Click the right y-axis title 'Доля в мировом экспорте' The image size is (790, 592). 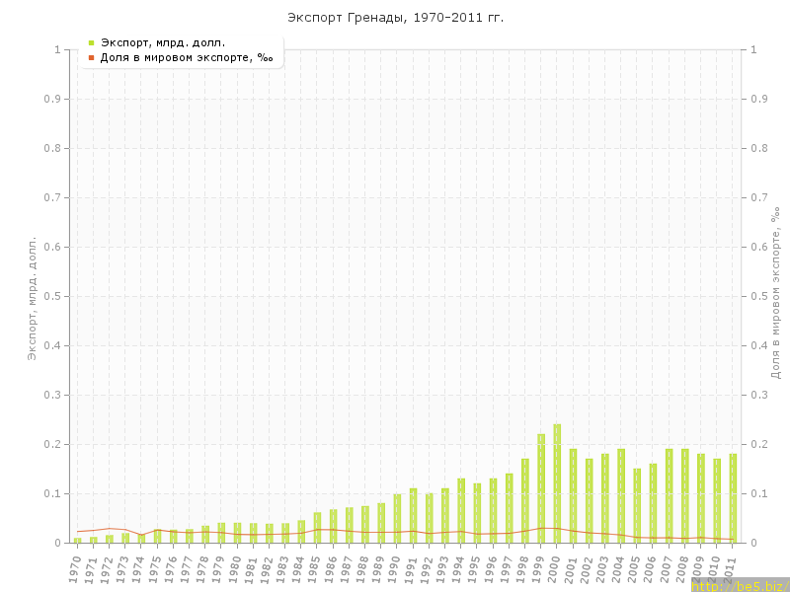776,293
